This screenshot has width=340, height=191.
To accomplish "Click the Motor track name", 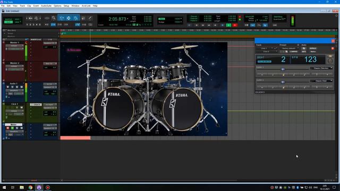I will tap(13, 125).
